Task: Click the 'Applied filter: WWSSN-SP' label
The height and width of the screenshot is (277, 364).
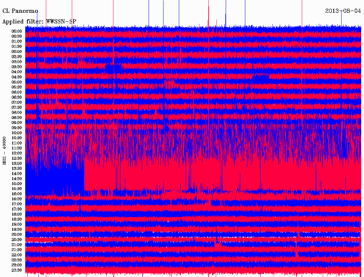Action: pyautogui.click(x=39, y=22)
